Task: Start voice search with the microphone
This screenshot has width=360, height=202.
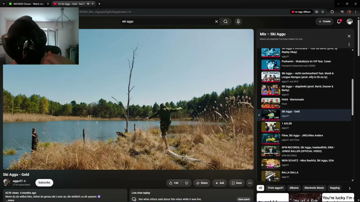Action: [x=238, y=21]
